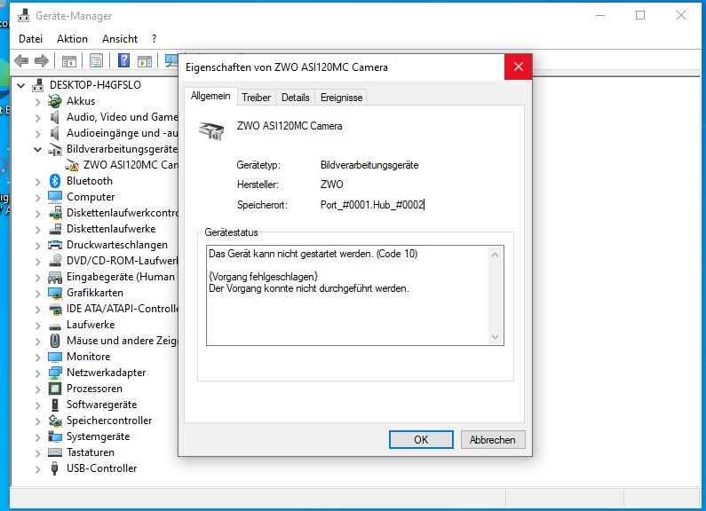Expand the Netzwerkadapter category
706x511 pixels.
click(x=38, y=373)
